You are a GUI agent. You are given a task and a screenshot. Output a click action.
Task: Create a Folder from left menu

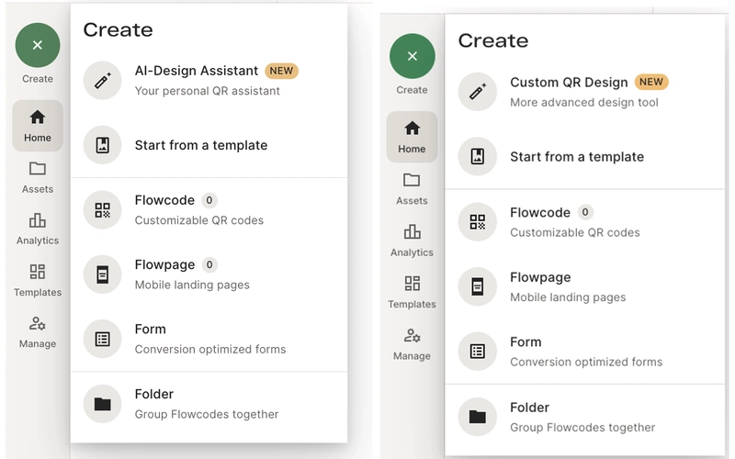pos(209,404)
